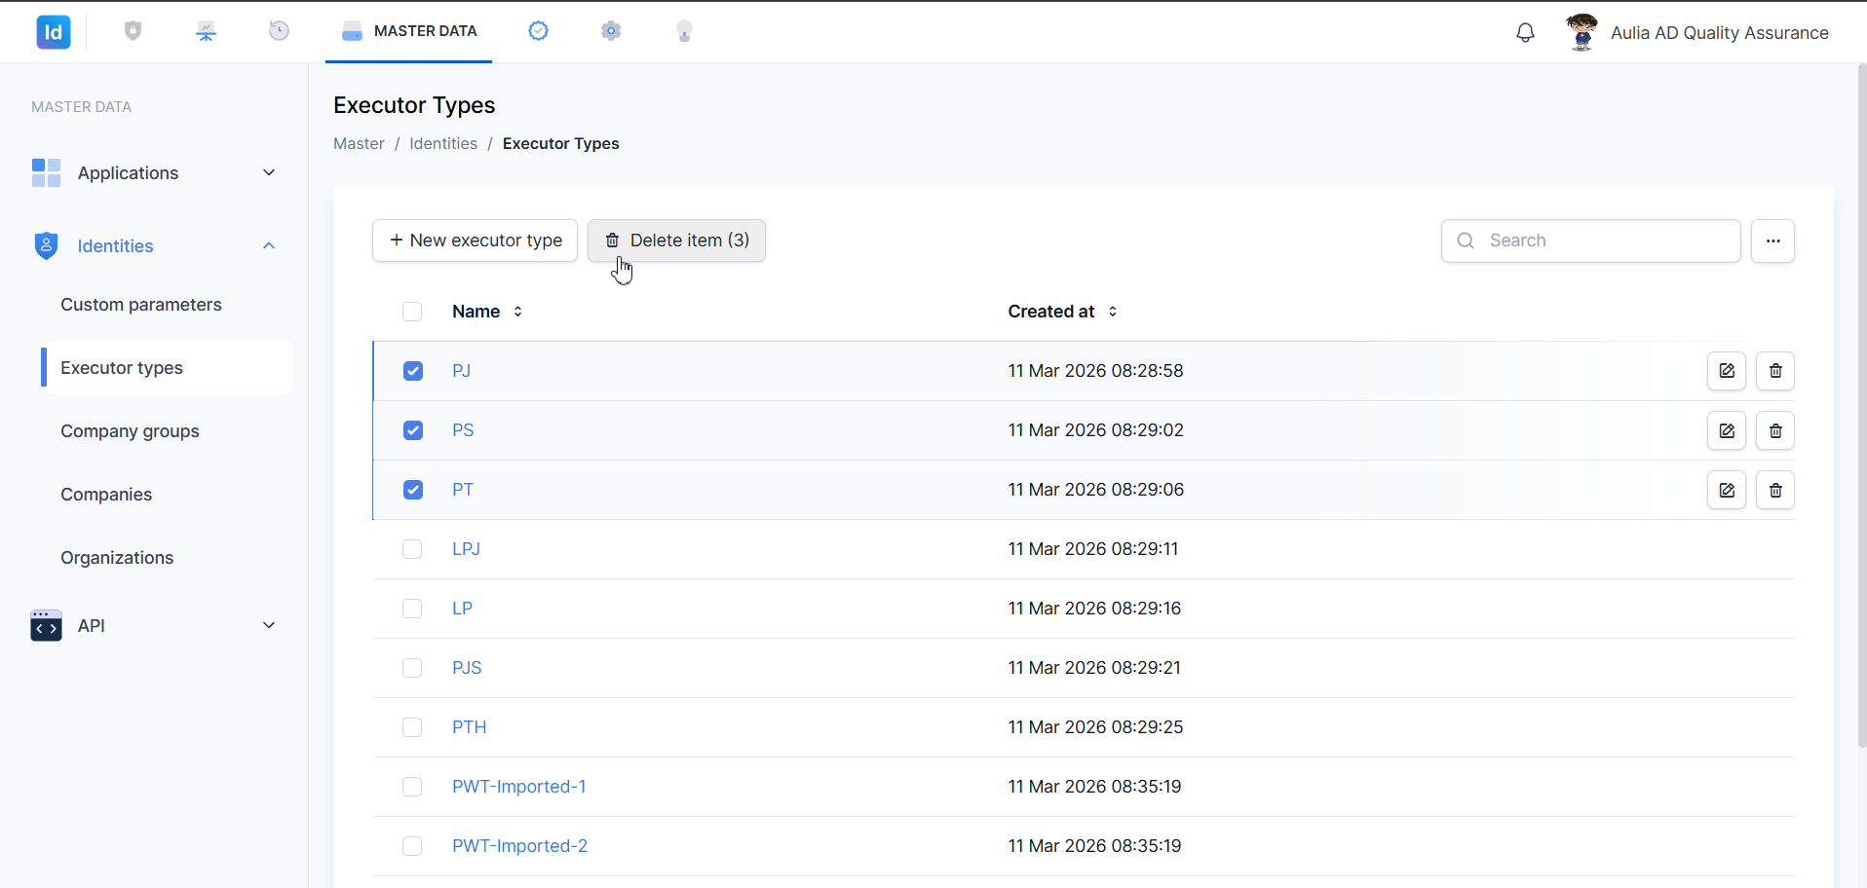Click the Identities sidebar section label

point(115,246)
